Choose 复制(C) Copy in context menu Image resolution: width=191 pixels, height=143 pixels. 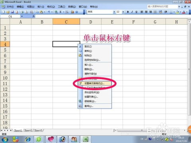point(95,51)
